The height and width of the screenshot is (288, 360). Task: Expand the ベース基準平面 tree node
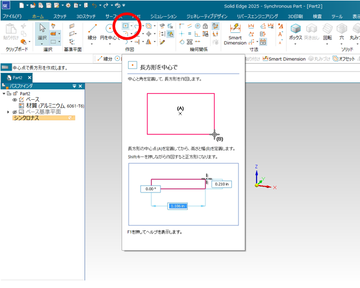(x=8, y=112)
